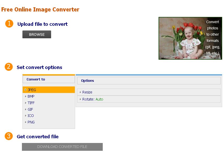Select PNG in the Convert to list
The width and height of the screenshot is (224, 156).
coord(31,122)
